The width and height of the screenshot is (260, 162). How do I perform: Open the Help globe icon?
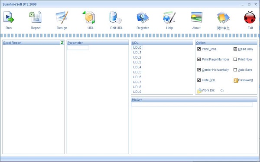[x=169, y=17]
